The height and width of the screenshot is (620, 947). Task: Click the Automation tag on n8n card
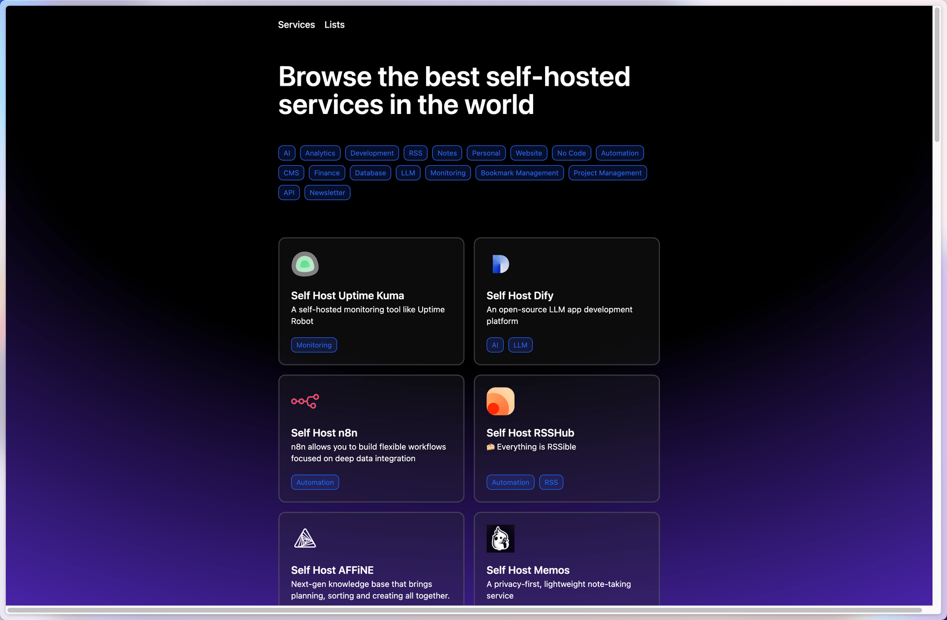tap(315, 482)
